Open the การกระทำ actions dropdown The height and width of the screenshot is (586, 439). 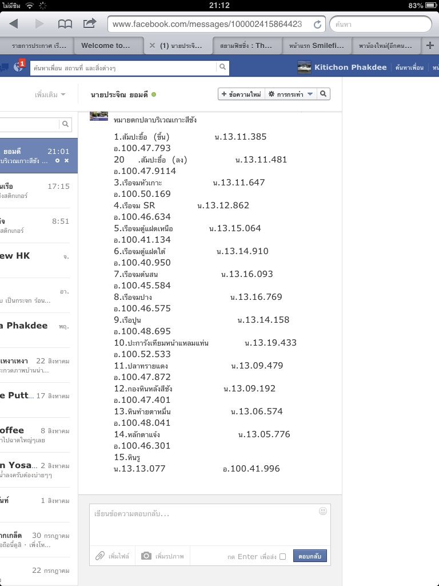click(x=292, y=94)
